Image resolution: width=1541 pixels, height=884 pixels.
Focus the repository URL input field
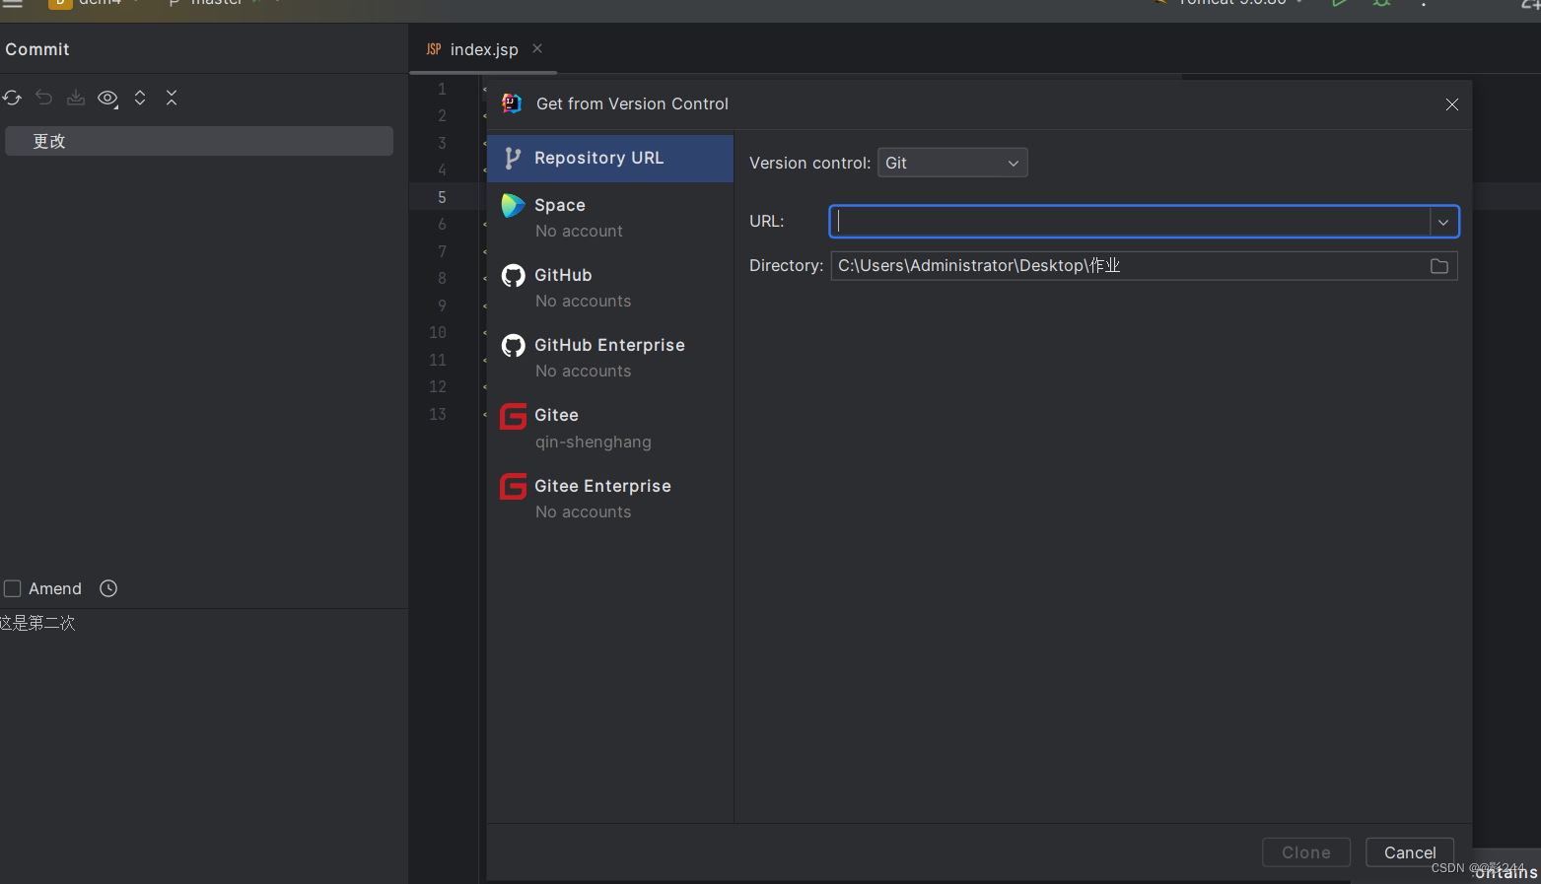(x=1130, y=222)
